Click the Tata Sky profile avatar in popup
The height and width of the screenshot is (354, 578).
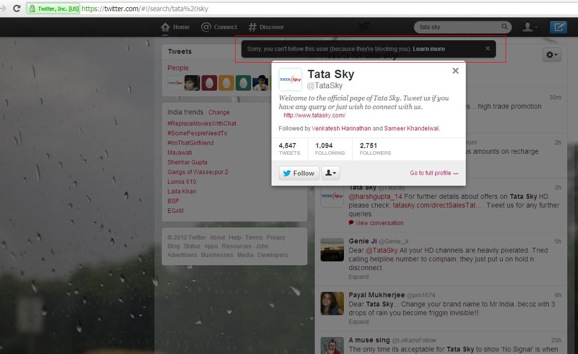[x=290, y=80]
